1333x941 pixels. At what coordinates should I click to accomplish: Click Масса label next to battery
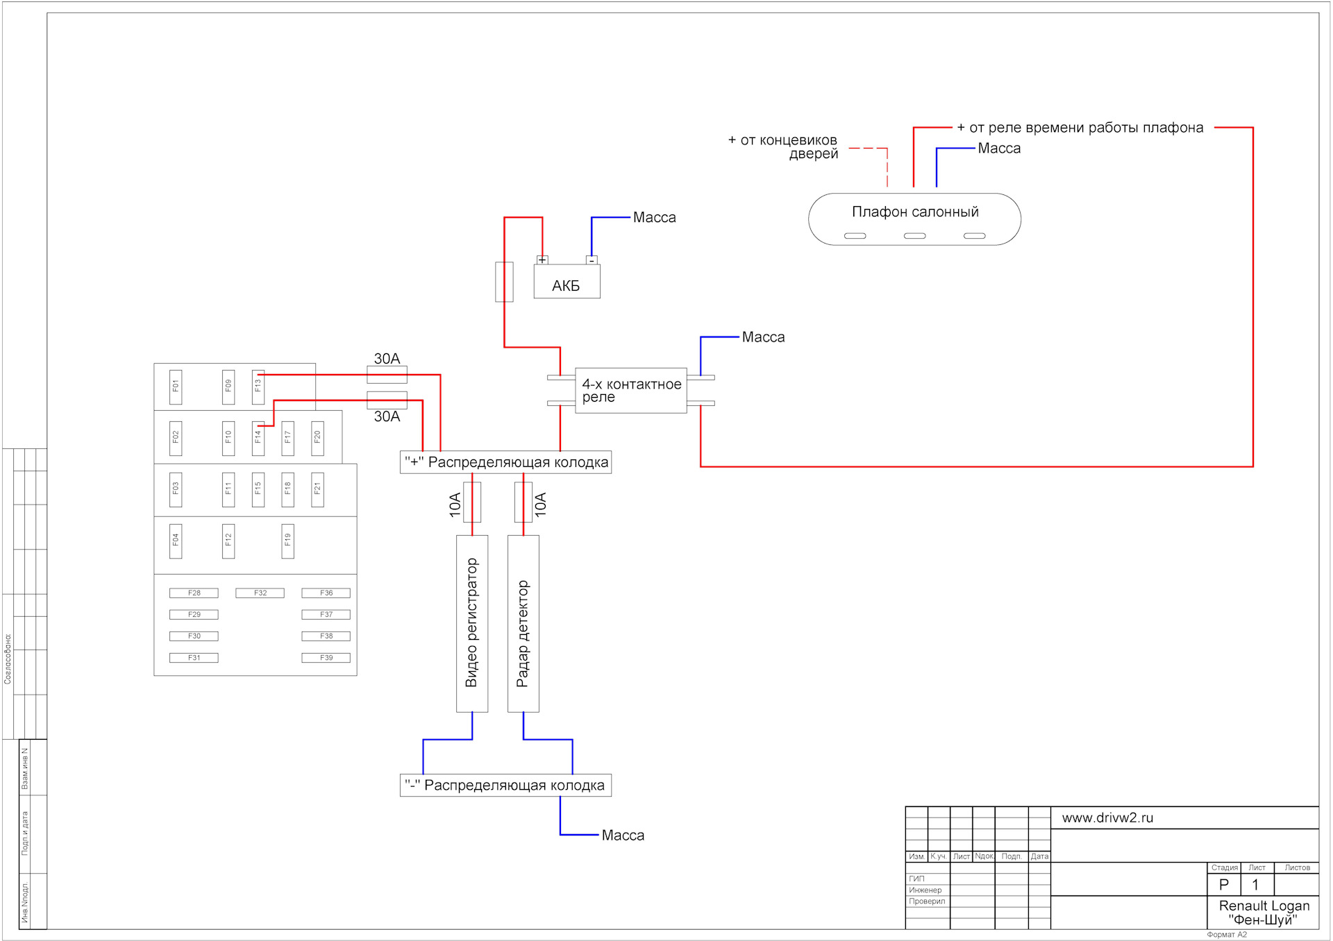[x=654, y=217]
